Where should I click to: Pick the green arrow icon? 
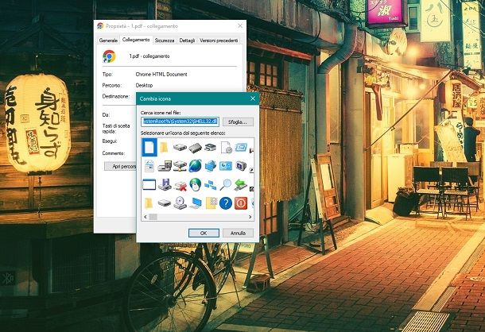(x=241, y=185)
